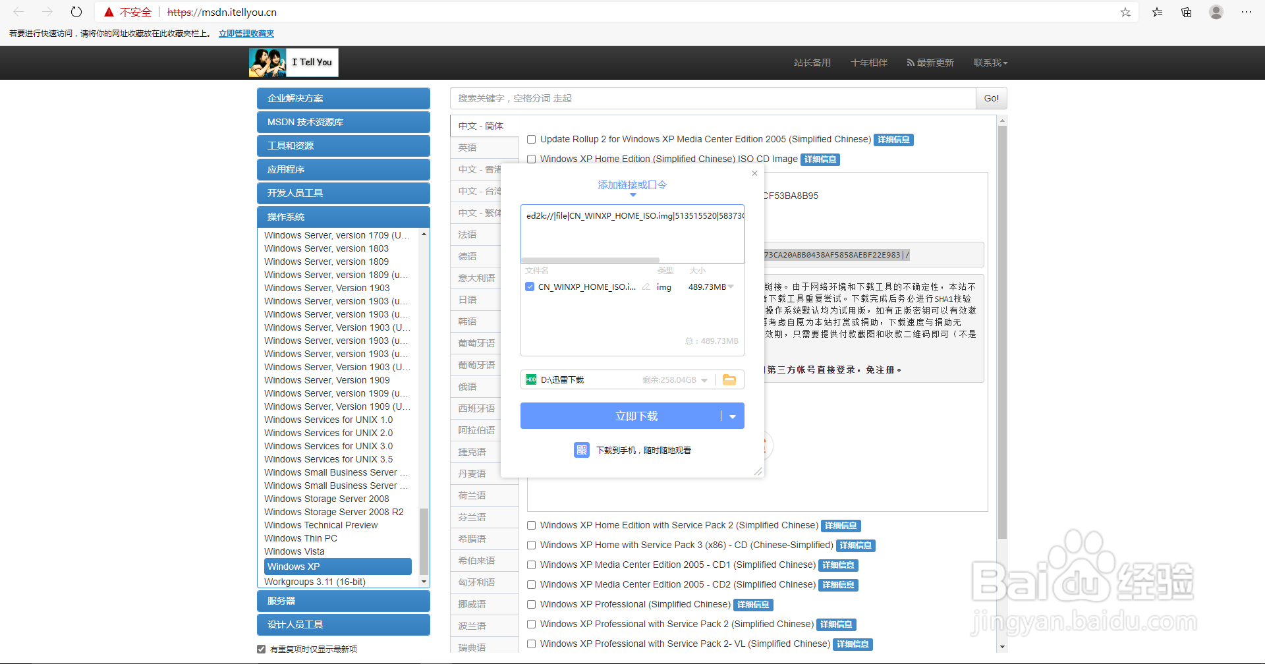Click the rename pencil icon beside CN_WINXP_HOME_ISO
The height and width of the screenshot is (664, 1265).
[646, 287]
